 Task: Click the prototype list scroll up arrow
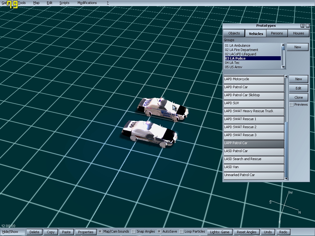(x=286, y=77)
